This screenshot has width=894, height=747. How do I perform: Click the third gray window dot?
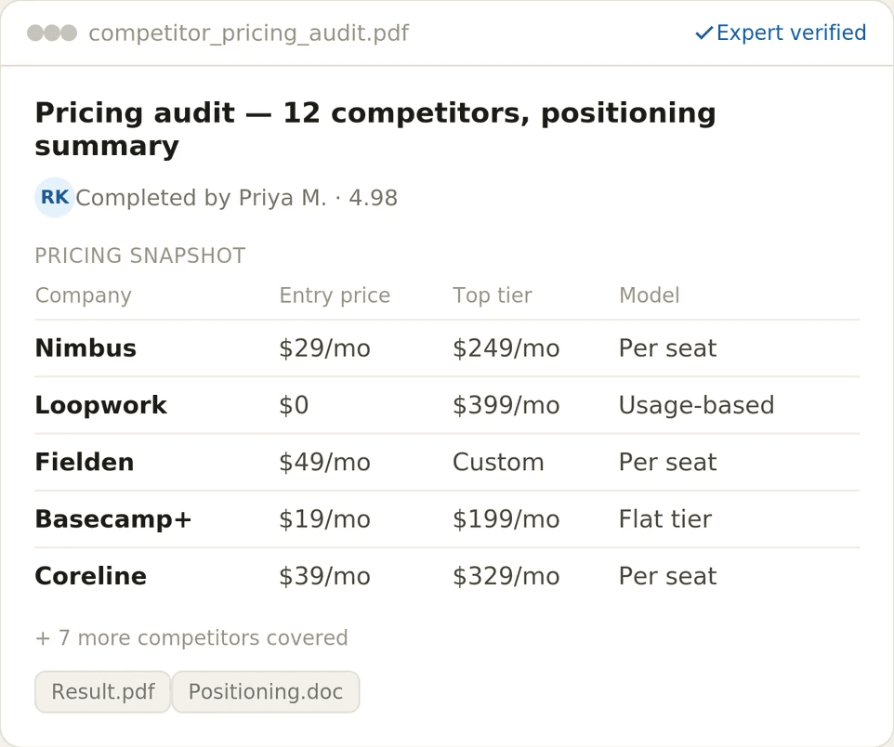click(69, 33)
